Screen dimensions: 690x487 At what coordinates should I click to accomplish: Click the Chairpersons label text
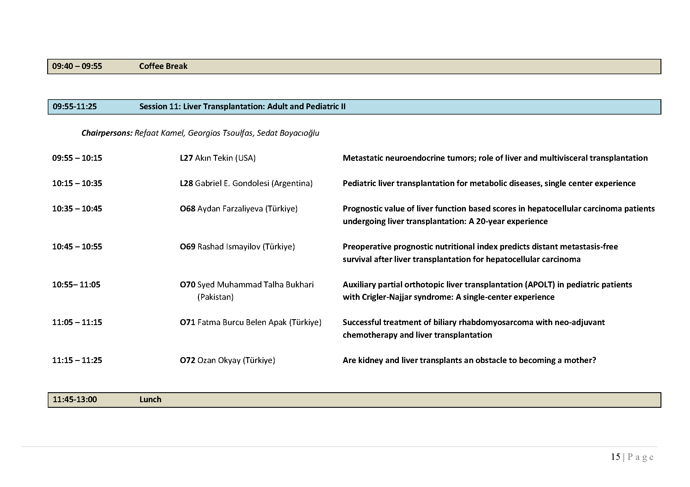[x=107, y=133]
